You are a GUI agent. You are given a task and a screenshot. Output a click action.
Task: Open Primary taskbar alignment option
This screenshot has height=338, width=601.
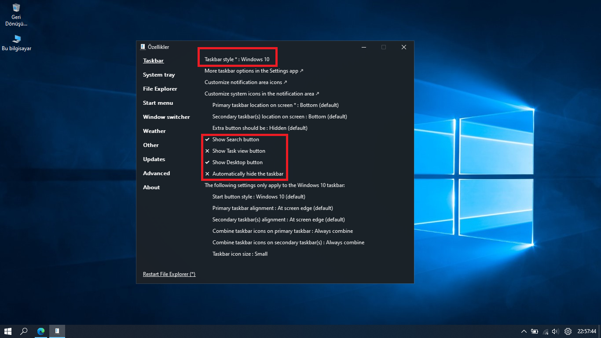pyautogui.click(x=273, y=208)
